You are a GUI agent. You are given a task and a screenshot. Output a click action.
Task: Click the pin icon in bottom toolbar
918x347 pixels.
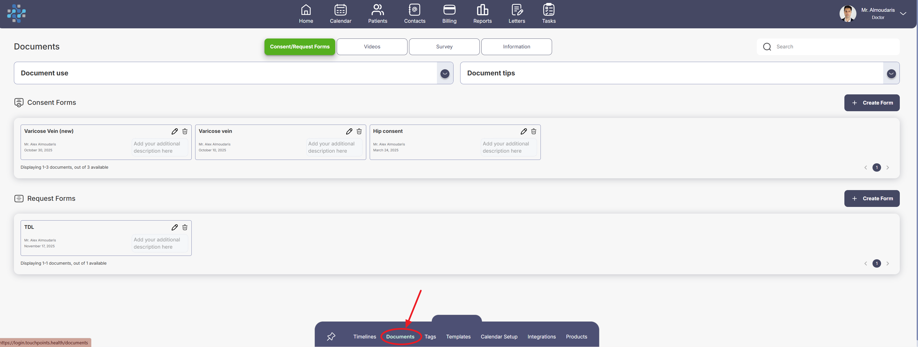pyautogui.click(x=331, y=336)
